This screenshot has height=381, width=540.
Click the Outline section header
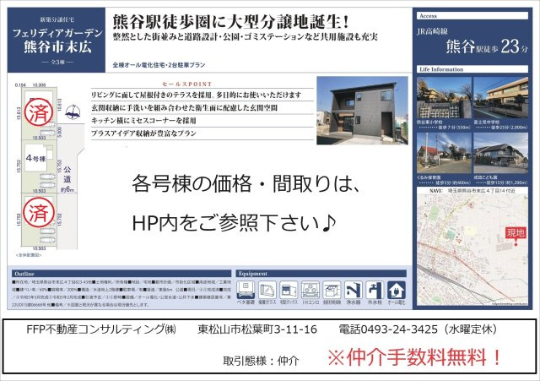tap(121, 274)
